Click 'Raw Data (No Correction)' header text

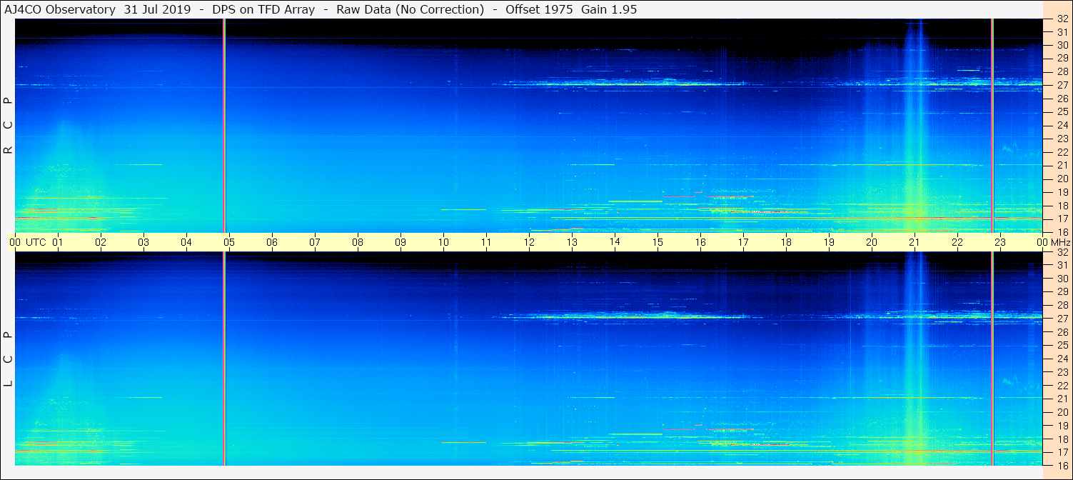tap(410, 9)
